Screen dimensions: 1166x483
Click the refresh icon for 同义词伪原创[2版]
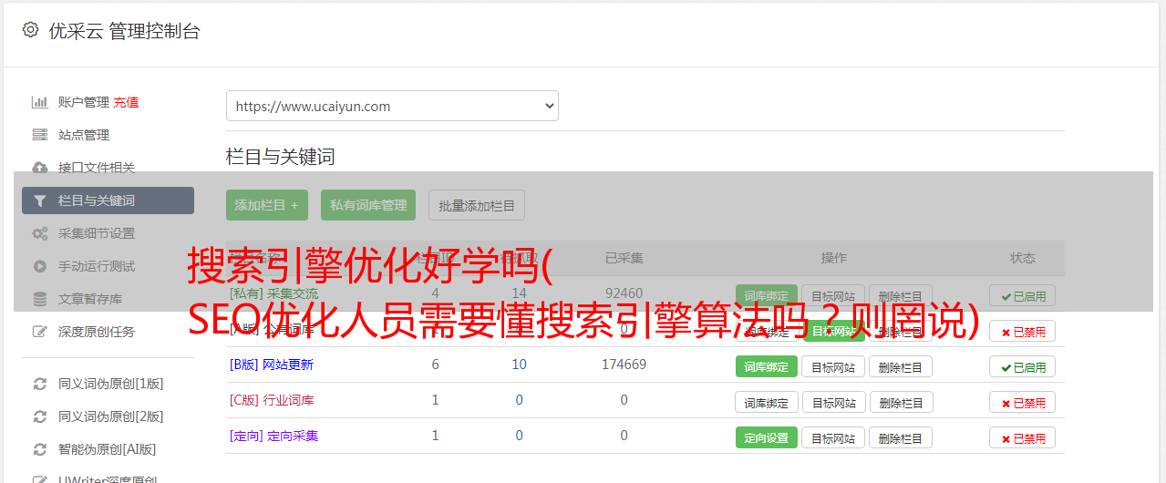coord(40,416)
